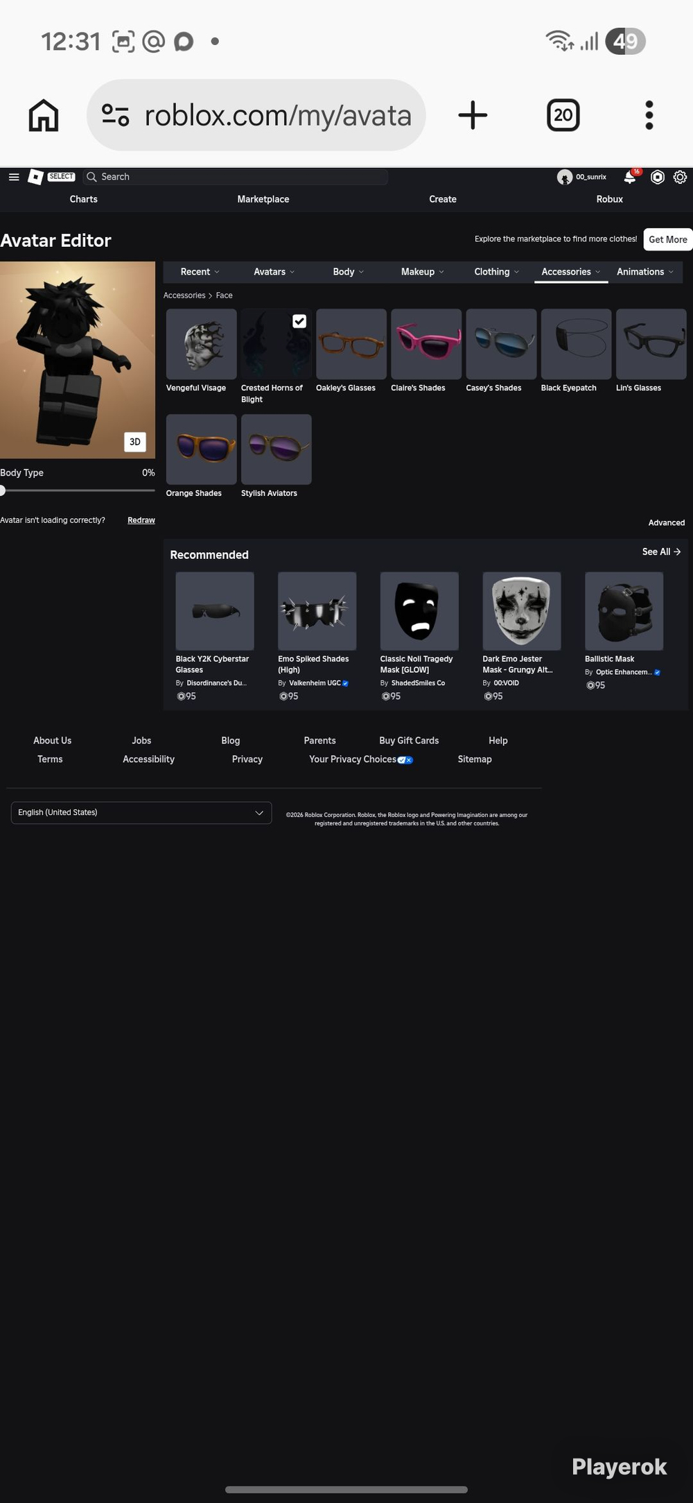This screenshot has height=1503, width=693.
Task: Open the Terms footer link
Action: (x=50, y=759)
